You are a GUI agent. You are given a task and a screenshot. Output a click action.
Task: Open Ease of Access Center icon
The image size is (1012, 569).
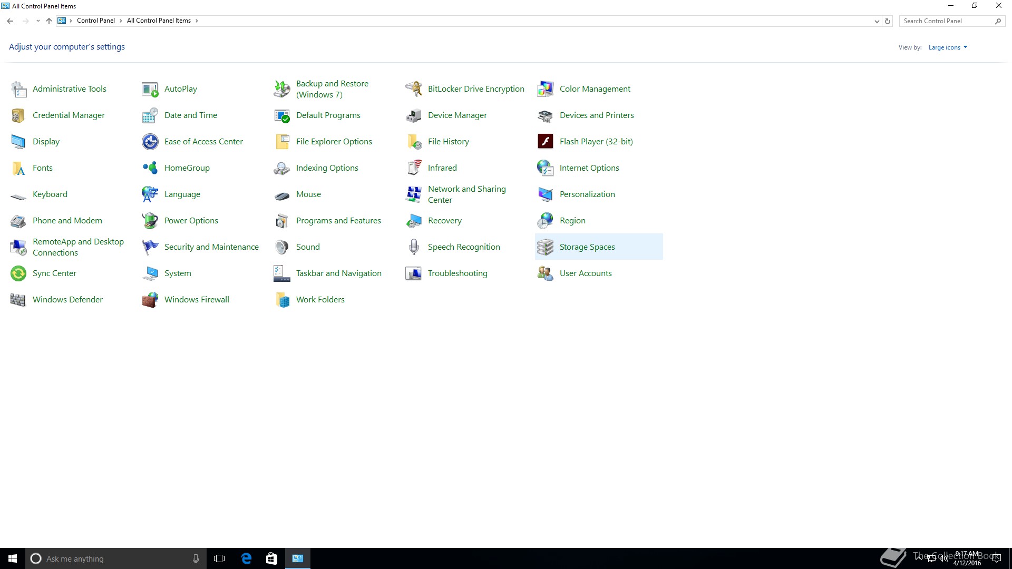[150, 142]
